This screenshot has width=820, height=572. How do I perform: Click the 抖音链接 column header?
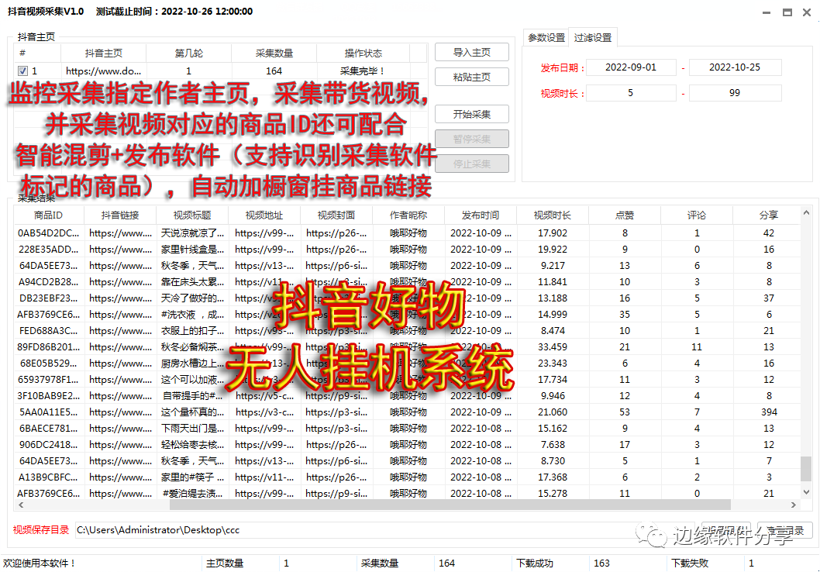(120, 215)
